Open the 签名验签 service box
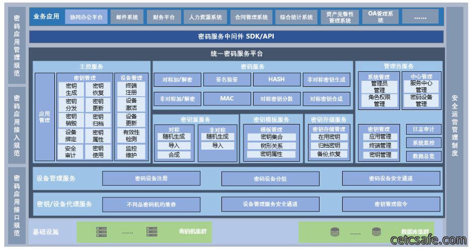 tap(227, 79)
